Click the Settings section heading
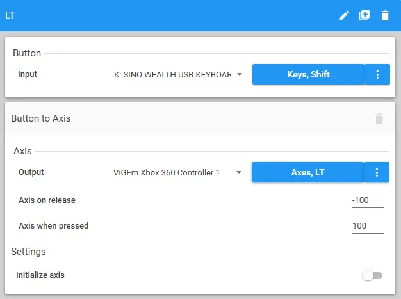The image size is (401, 299). click(x=28, y=252)
